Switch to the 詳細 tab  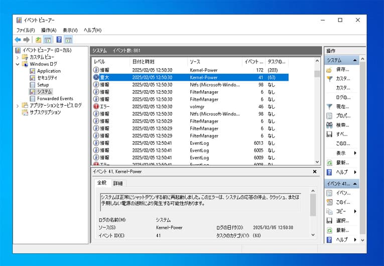click(x=118, y=183)
